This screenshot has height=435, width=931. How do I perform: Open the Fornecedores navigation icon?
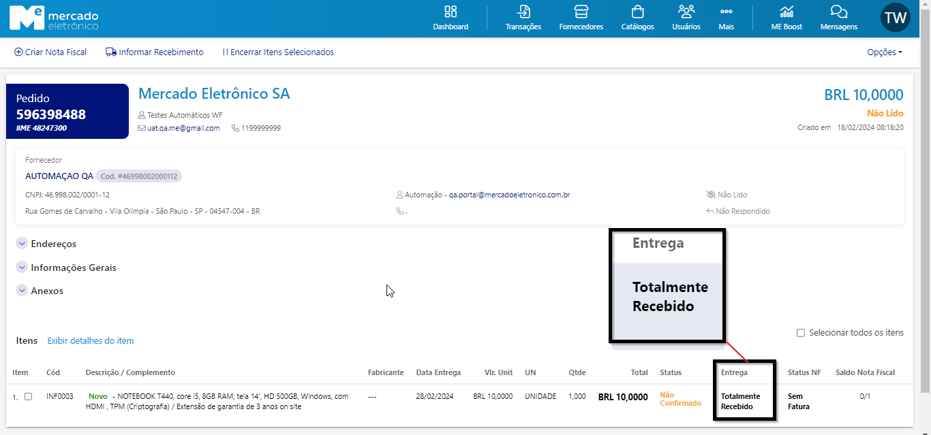pos(581,18)
